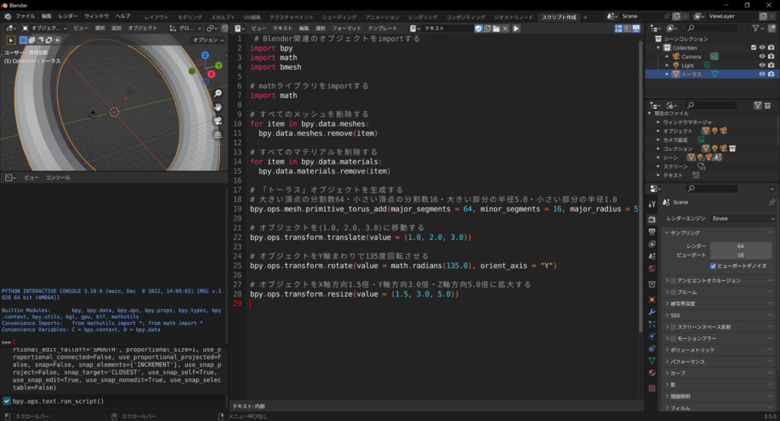Click the X axis on navigation gizmo
The height and width of the screenshot is (421, 780).
[x=212, y=74]
